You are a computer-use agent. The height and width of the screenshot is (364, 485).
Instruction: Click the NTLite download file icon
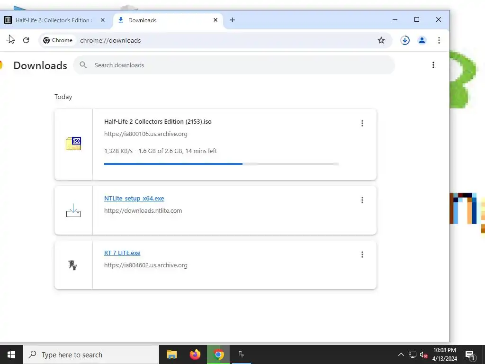[73, 210]
